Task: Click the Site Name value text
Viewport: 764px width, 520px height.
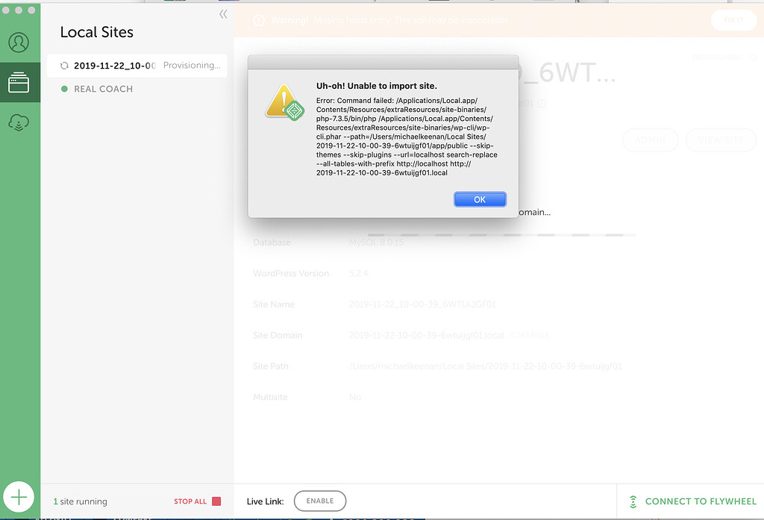Action: pos(422,304)
